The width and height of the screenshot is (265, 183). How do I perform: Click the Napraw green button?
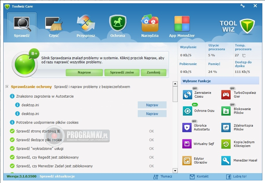click(x=84, y=72)
